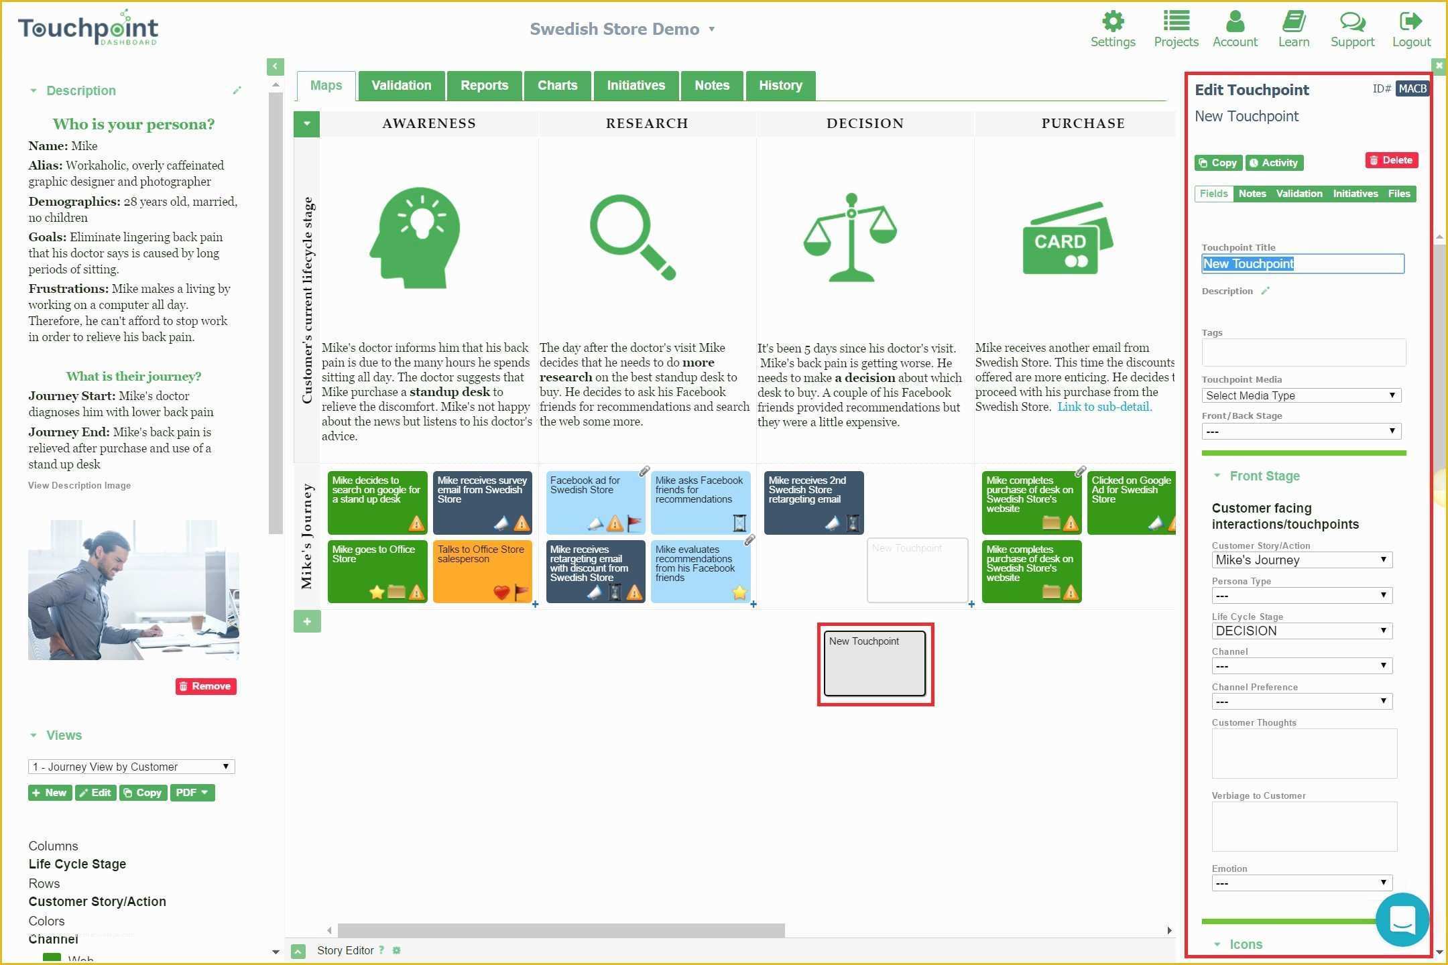Click the PDF export button
Viewport: 1448px width, 965px height.
point(193,793)
